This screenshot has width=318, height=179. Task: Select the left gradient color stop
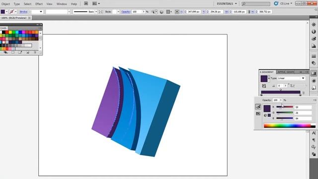coord(261,95)
